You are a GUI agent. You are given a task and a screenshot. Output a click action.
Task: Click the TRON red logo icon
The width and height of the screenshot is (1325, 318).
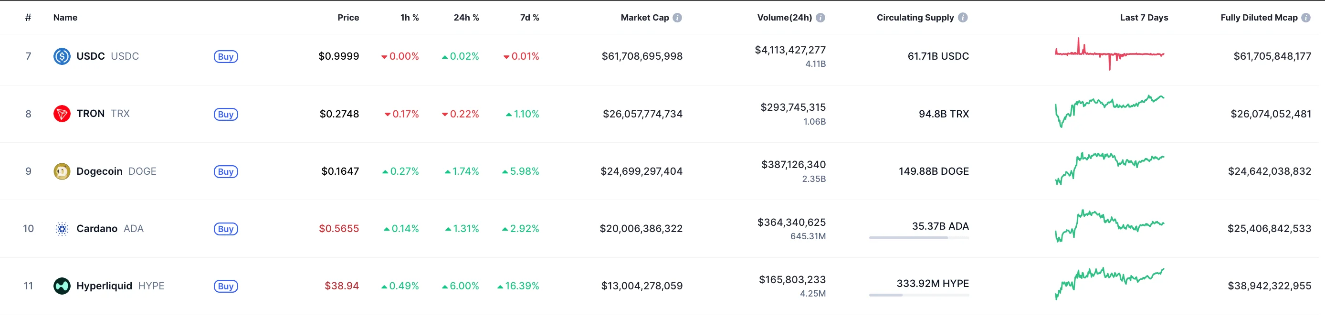coord(62,114)
